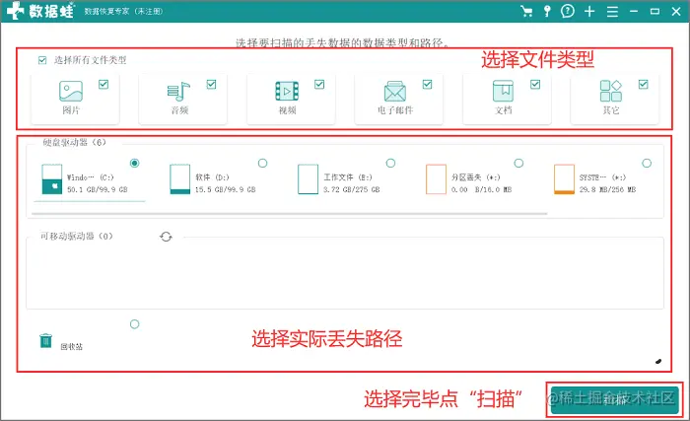Viewport: 690px width, 421px height.
Task: Uncheck the 文档 checkbox
Action: [x=535, y=84]
